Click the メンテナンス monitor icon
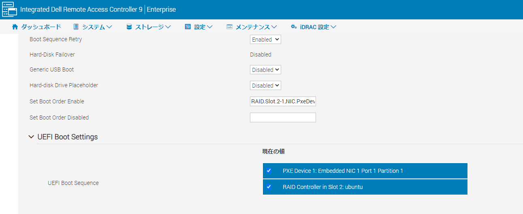Screen dimensions: 523x214 pyautogui.click(x=229, y=27)
